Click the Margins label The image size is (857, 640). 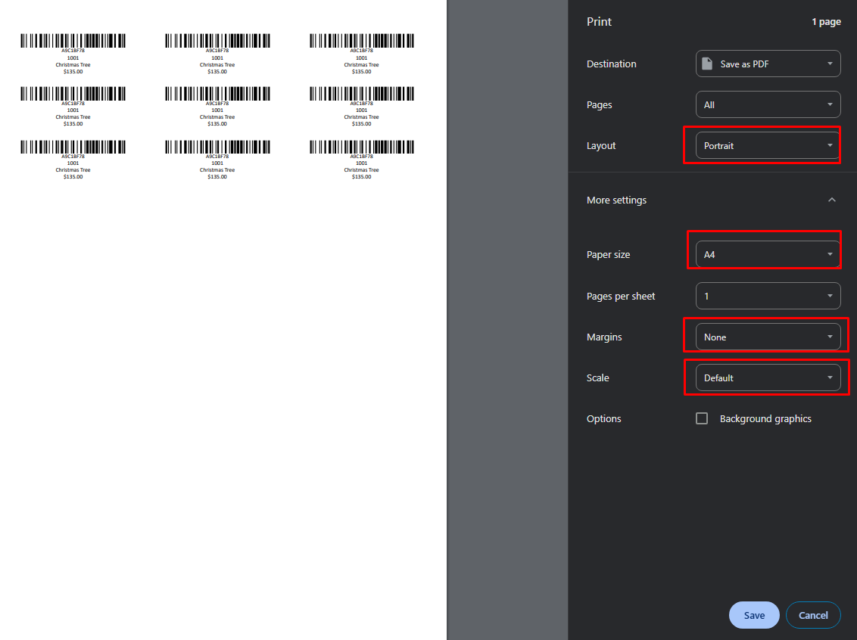click(x=604, y=337)
